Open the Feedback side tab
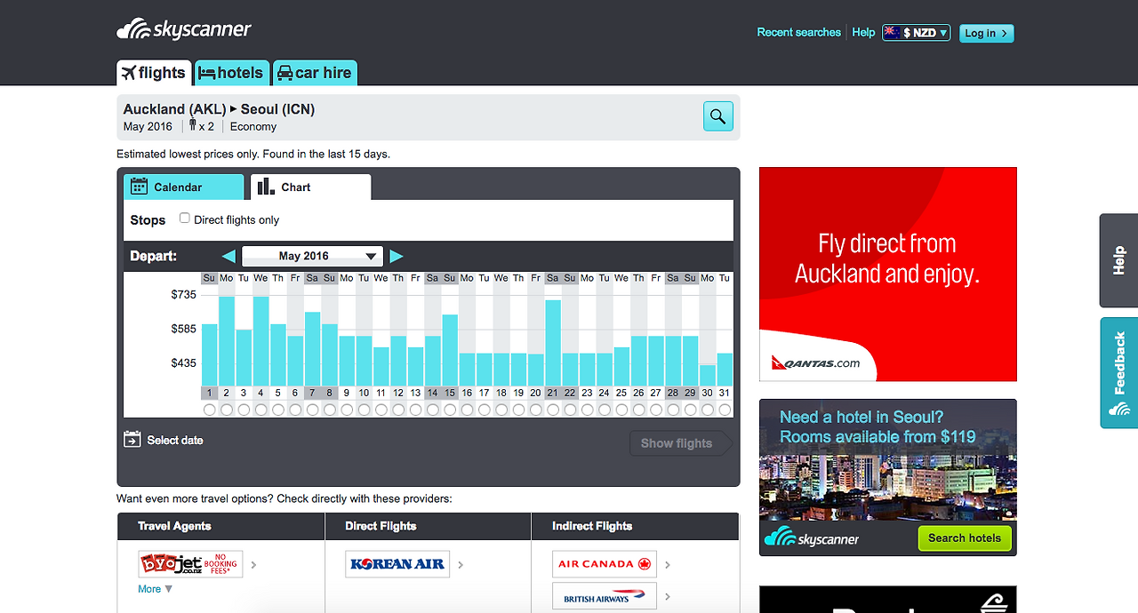 (1119, 372)
